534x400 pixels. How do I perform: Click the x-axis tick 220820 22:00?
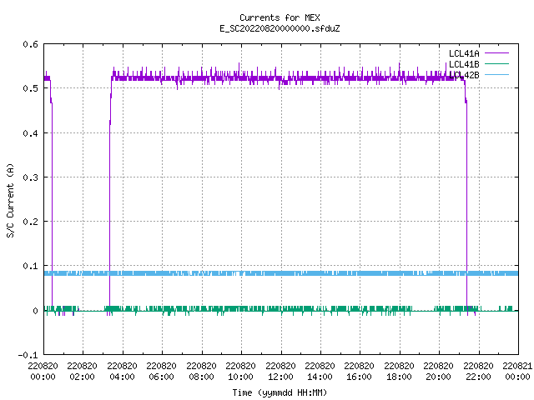(x=478, y=372)
